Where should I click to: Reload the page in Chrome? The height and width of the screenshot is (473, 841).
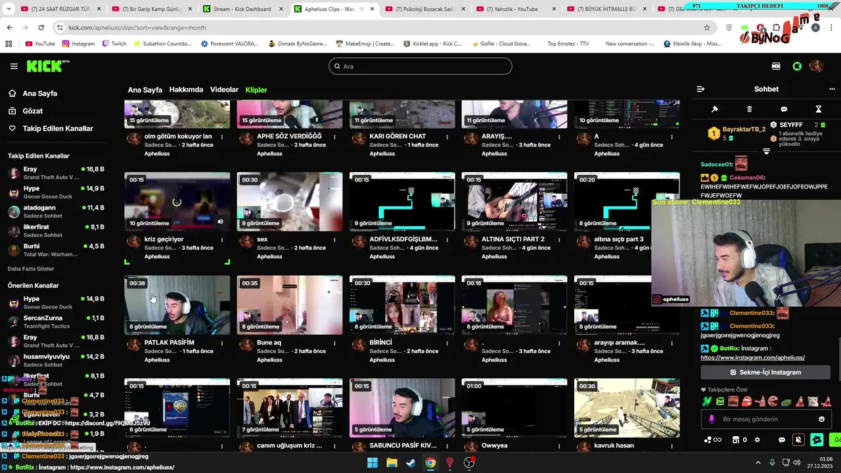click(41, 28)
